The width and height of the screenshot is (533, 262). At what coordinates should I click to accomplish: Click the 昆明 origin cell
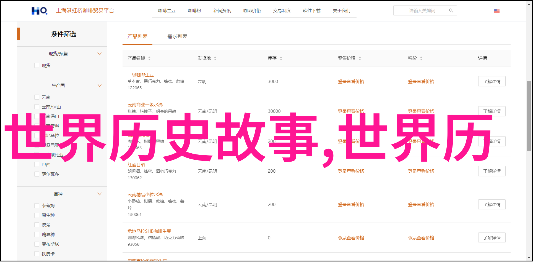coord(202,81)
